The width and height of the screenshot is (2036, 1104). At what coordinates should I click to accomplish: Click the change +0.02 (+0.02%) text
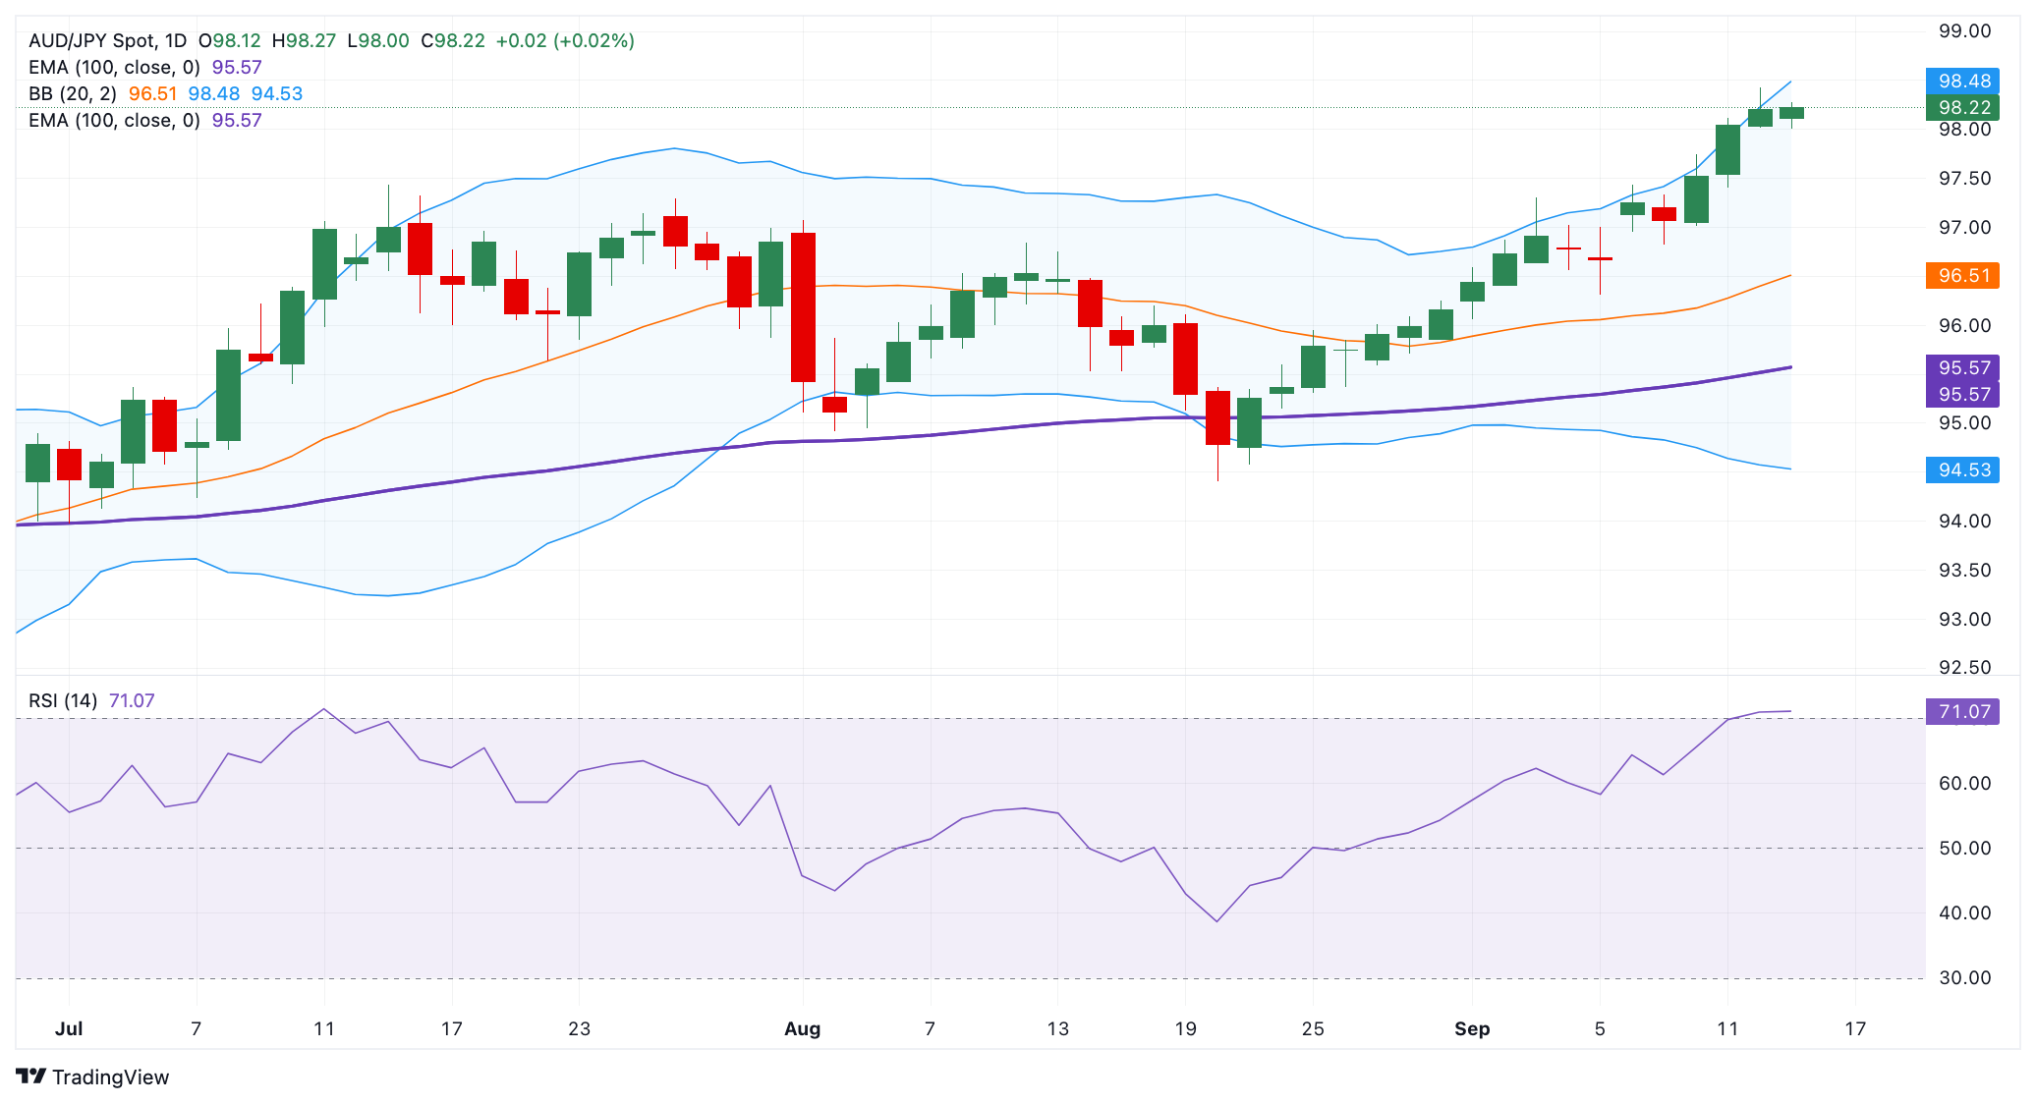click(565, 41)
